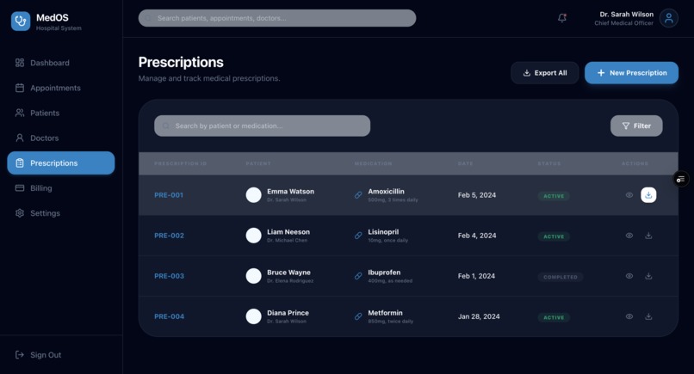Click the Ibuprofen medication name

(384, 273)
